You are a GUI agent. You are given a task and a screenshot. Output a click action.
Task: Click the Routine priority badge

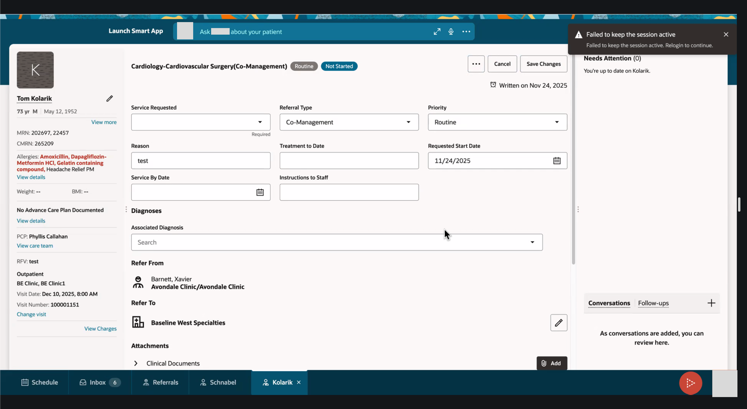(x=304, y=66)
